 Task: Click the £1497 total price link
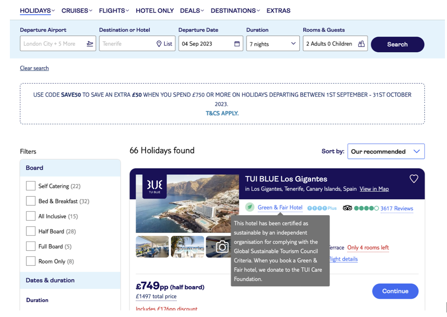156,296
